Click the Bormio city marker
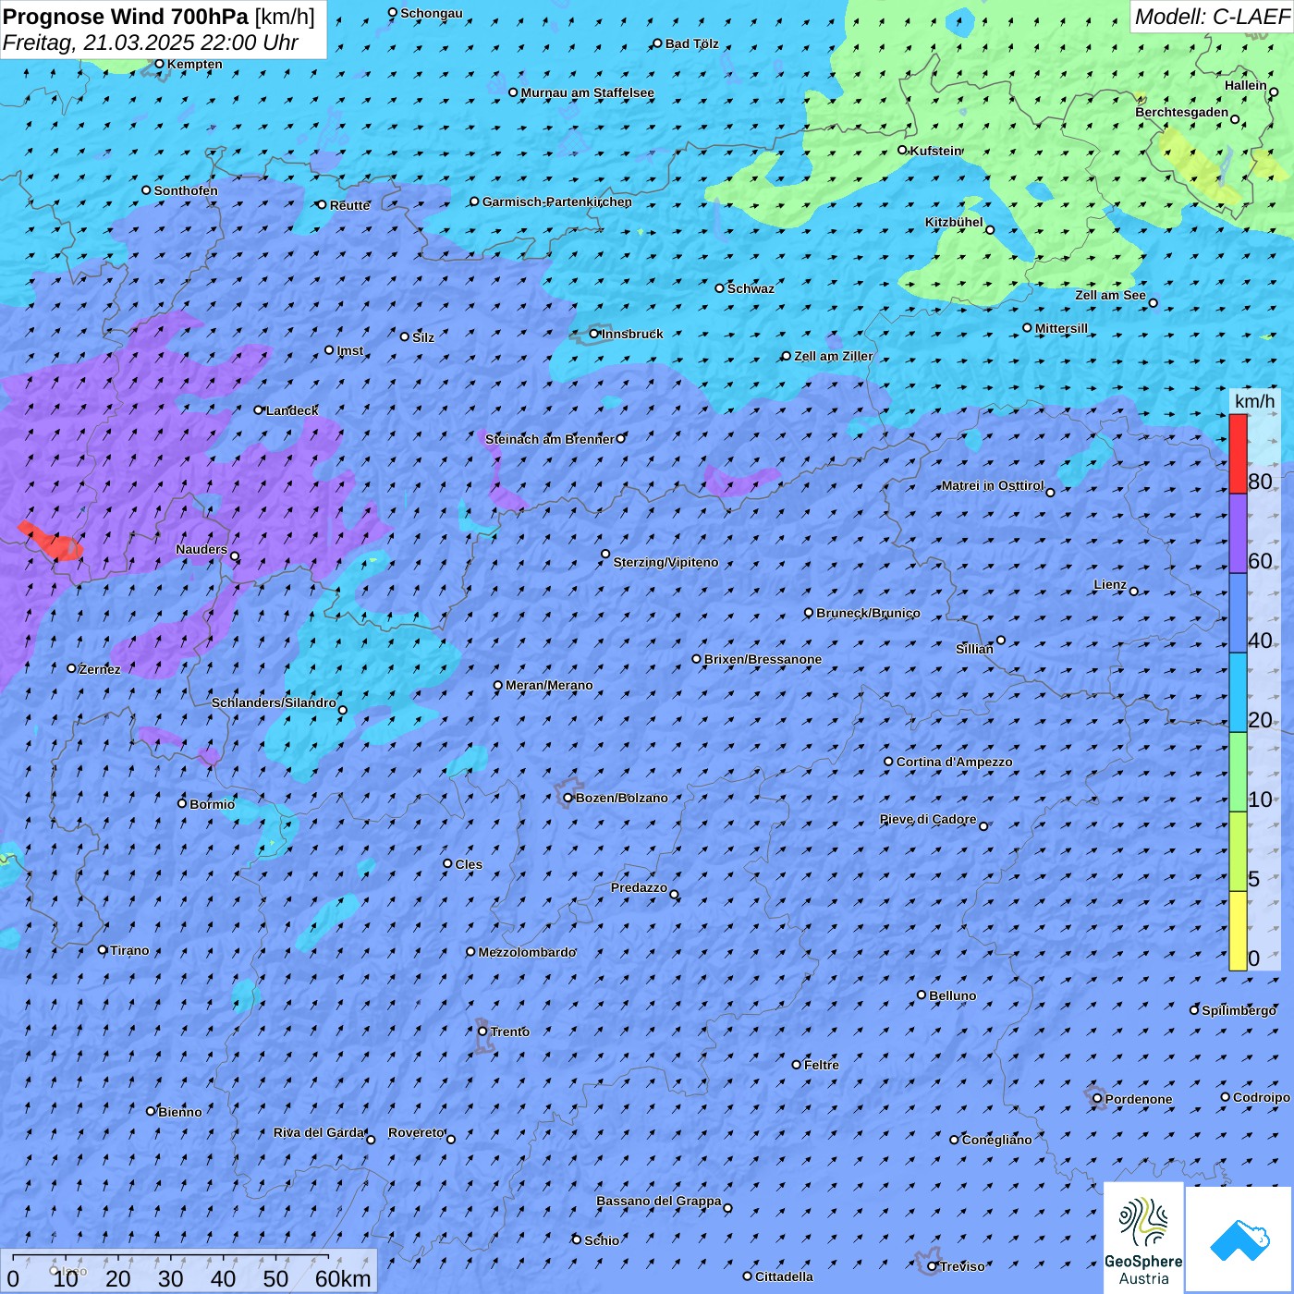 tap(182, 803)
